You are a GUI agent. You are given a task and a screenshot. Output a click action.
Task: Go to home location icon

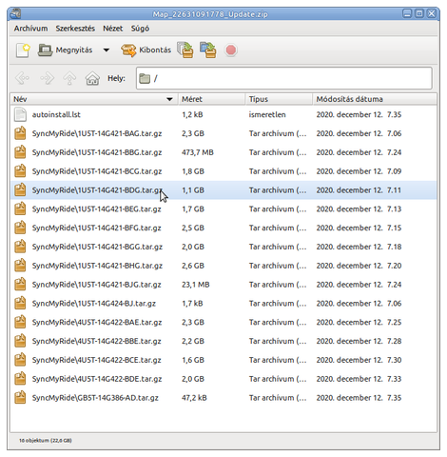[x=92, y=78]
